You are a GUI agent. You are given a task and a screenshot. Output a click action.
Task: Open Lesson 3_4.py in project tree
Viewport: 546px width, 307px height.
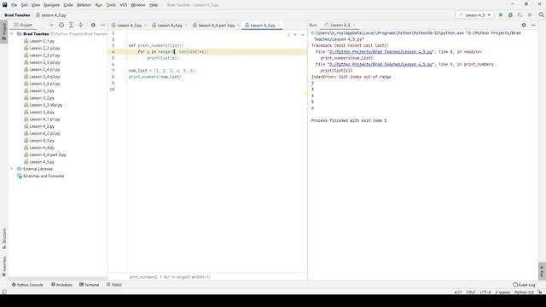(42, 112)
